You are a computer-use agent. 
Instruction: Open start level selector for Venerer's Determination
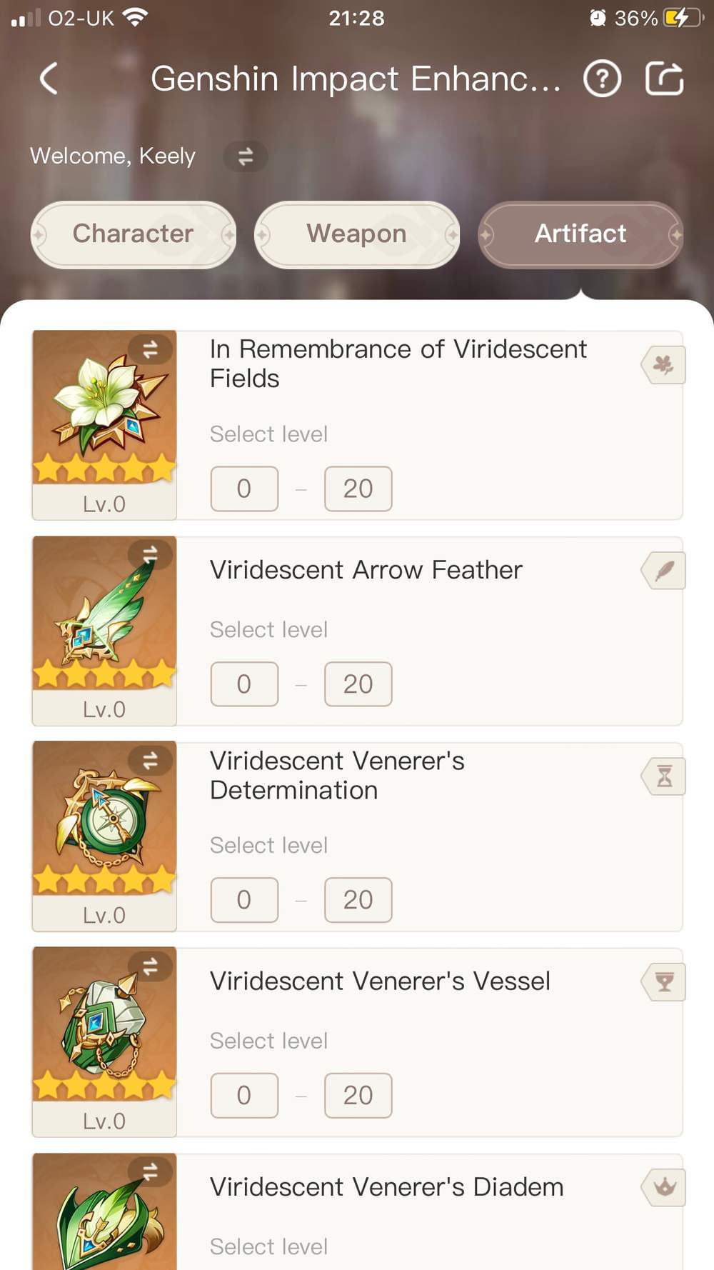point(244,899)
